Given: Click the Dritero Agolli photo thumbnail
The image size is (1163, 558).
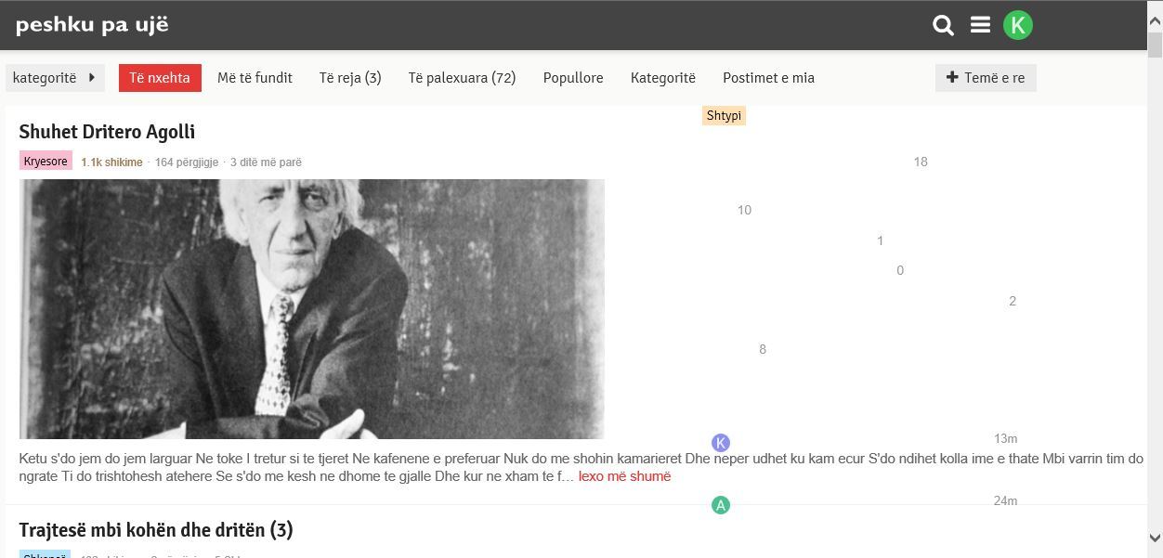Looking at the screenshot, I should [x=311, y=308].
